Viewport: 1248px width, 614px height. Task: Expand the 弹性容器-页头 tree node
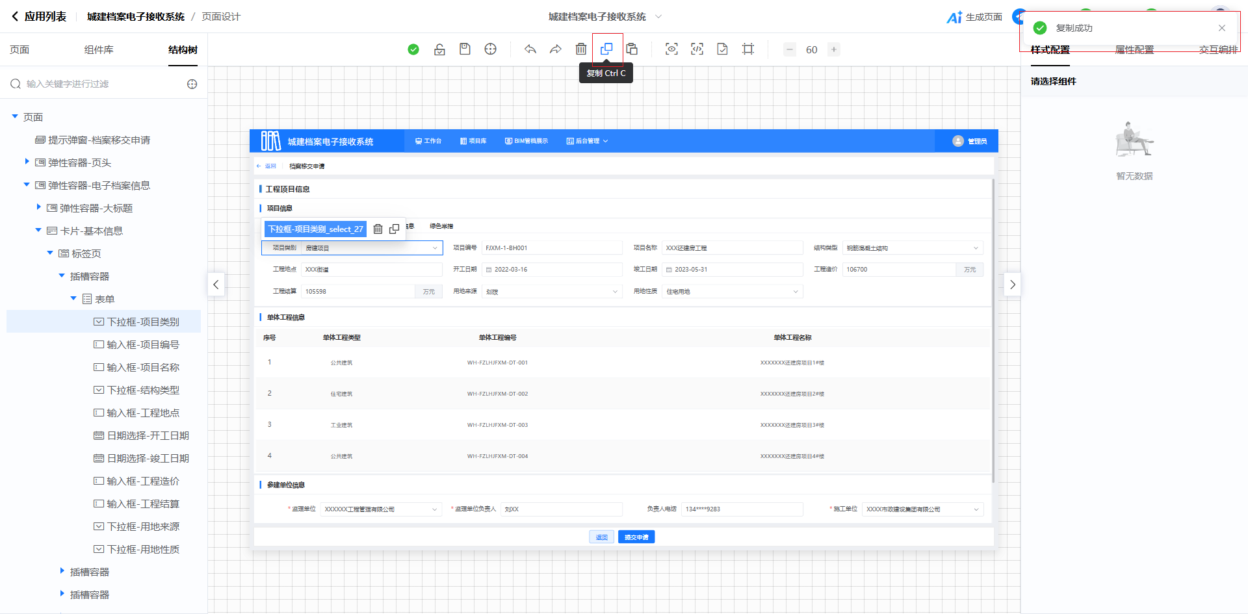(27, 162)
